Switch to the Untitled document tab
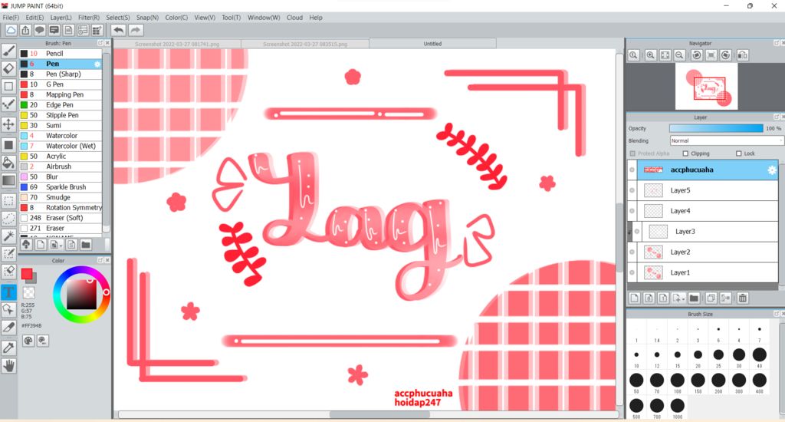The image size is (785, 422). click(x=432, y=44)
